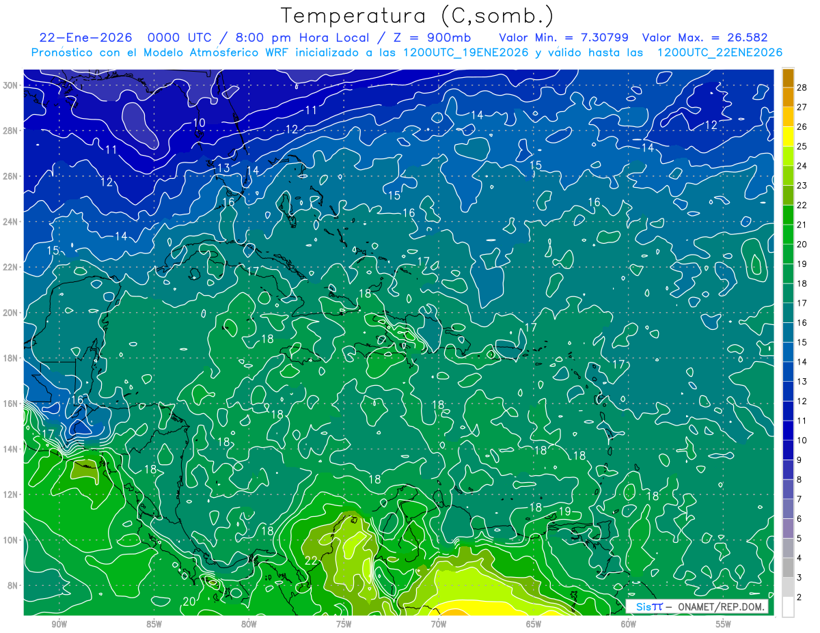Click the bright green swatch between 20 and 21
Viewport: 820px width, 633px height.
click(788, 234)
